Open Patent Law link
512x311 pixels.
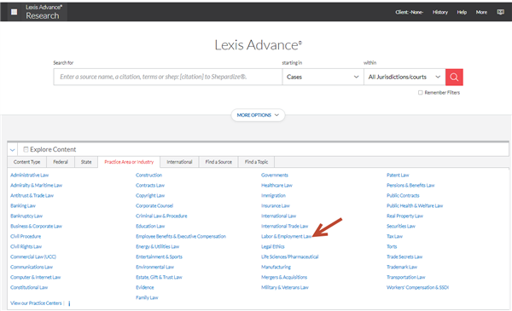click(x=398, y=175)
